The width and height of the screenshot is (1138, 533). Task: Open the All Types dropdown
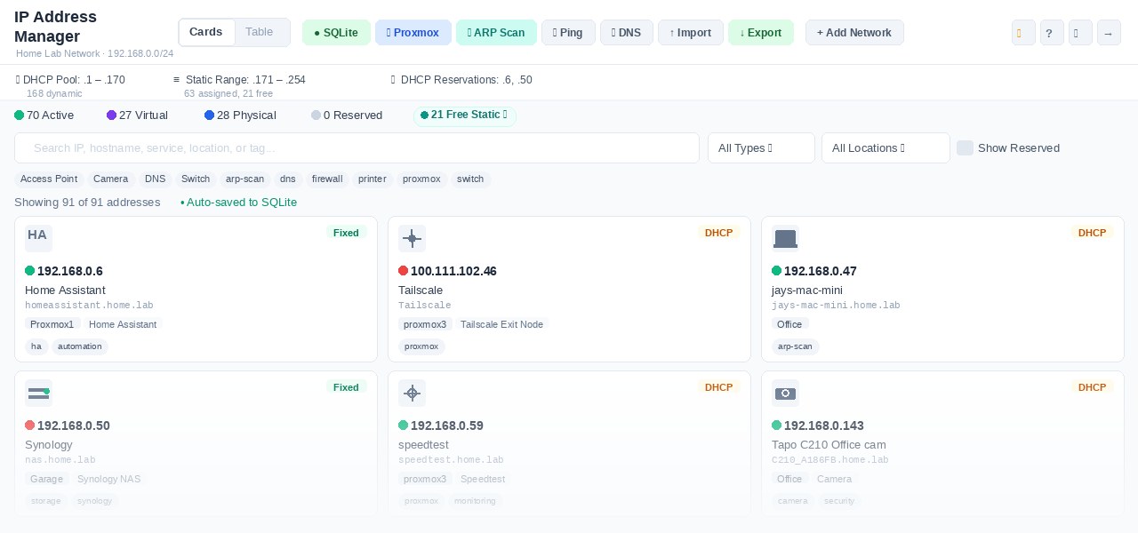coord(761,148)
